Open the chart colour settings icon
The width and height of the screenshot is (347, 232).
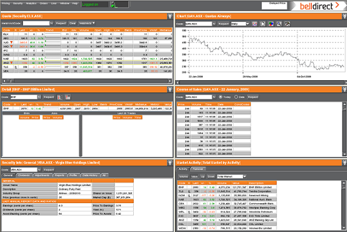(271, 24)
